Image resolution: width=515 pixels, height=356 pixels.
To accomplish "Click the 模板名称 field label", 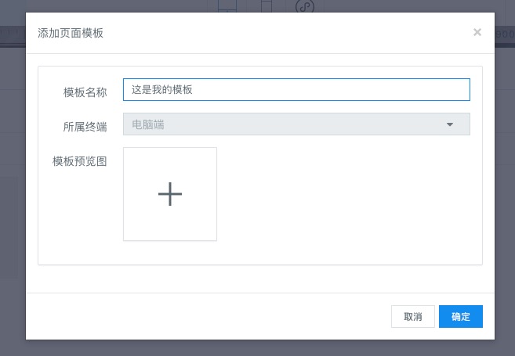I will [x=85, y=91].
